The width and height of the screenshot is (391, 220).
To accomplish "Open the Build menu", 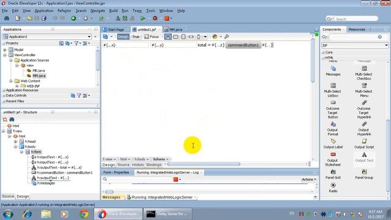I will pyautogui.click(x=113, y=11).
